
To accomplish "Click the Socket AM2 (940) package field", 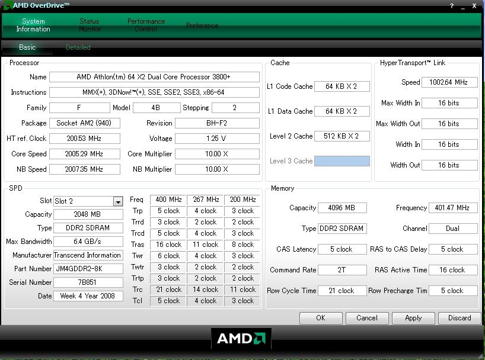I will coord(84,123).
